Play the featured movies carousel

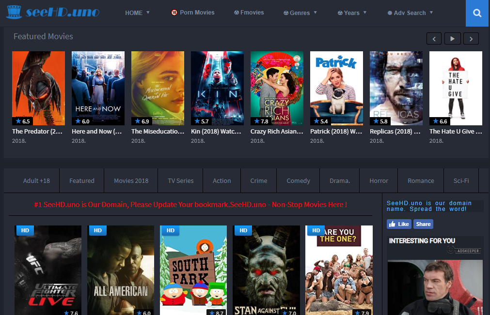pos(452,39)
